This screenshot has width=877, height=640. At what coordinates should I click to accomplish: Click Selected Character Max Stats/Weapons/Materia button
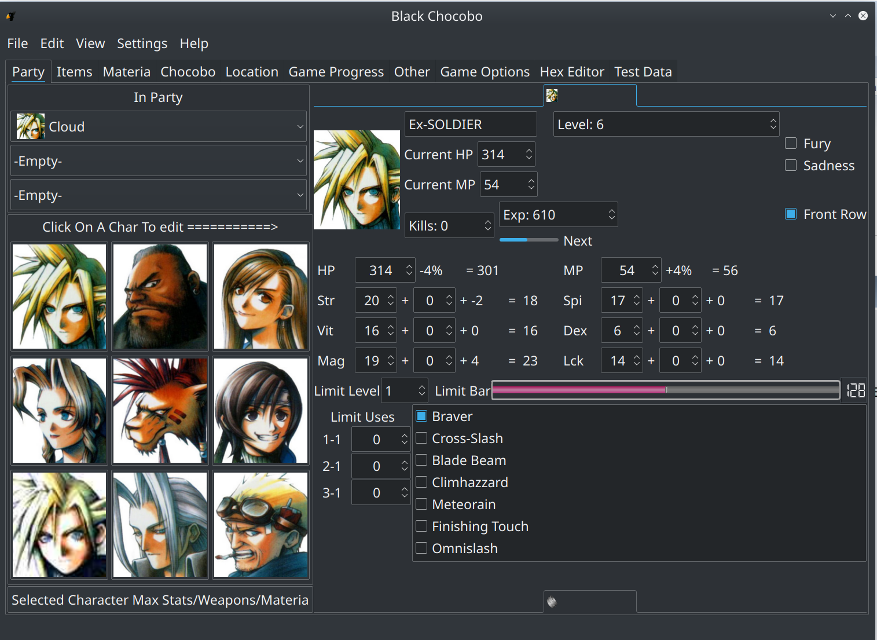point(160,600)
